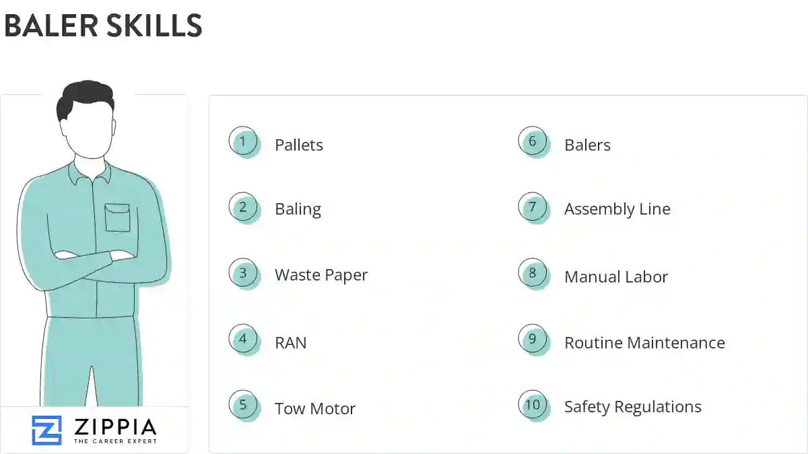Select the Waste Paper skill text
This screenshot has width=808, height=454.
click(321, 275)
